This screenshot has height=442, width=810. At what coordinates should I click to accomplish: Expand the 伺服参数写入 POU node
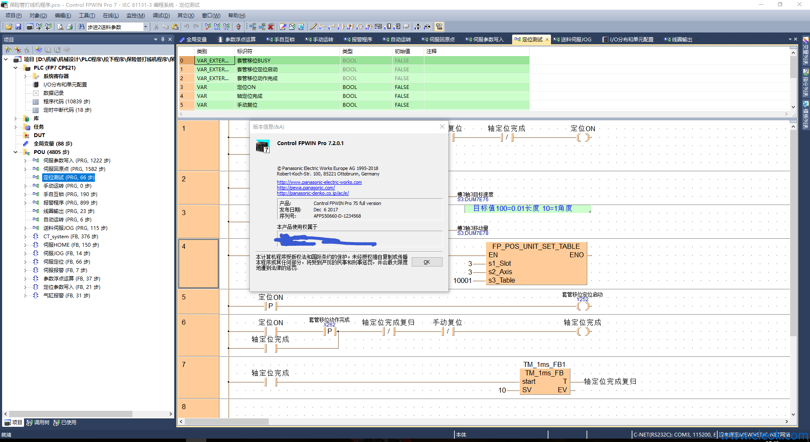25,161
